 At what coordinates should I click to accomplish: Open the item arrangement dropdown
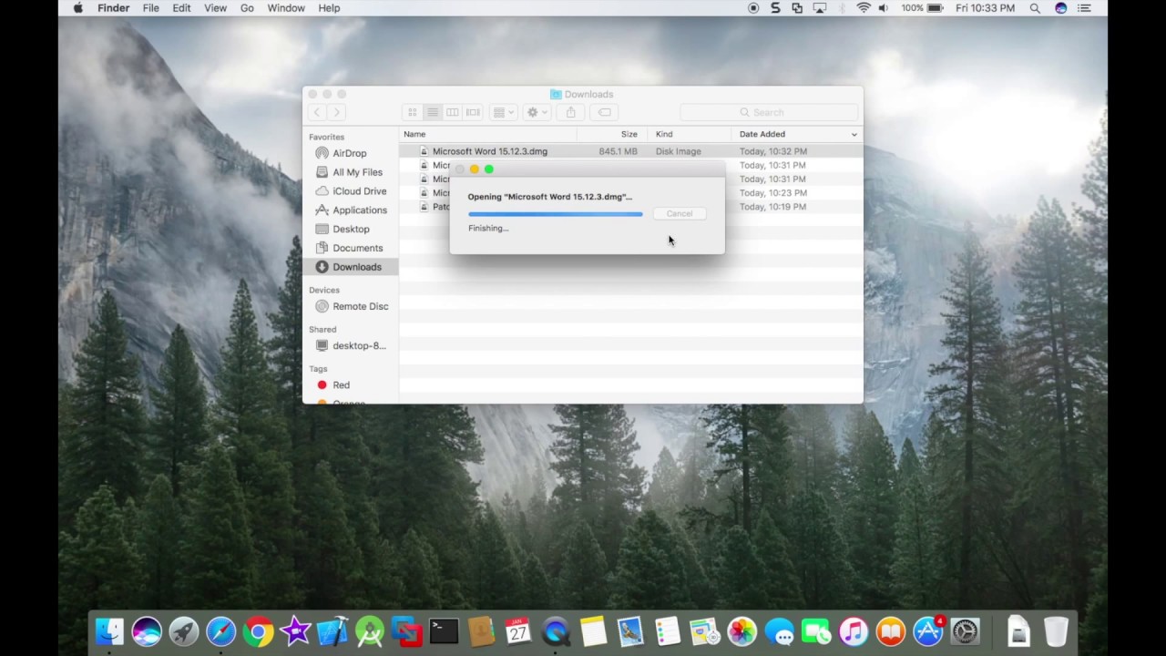(503, 112)
